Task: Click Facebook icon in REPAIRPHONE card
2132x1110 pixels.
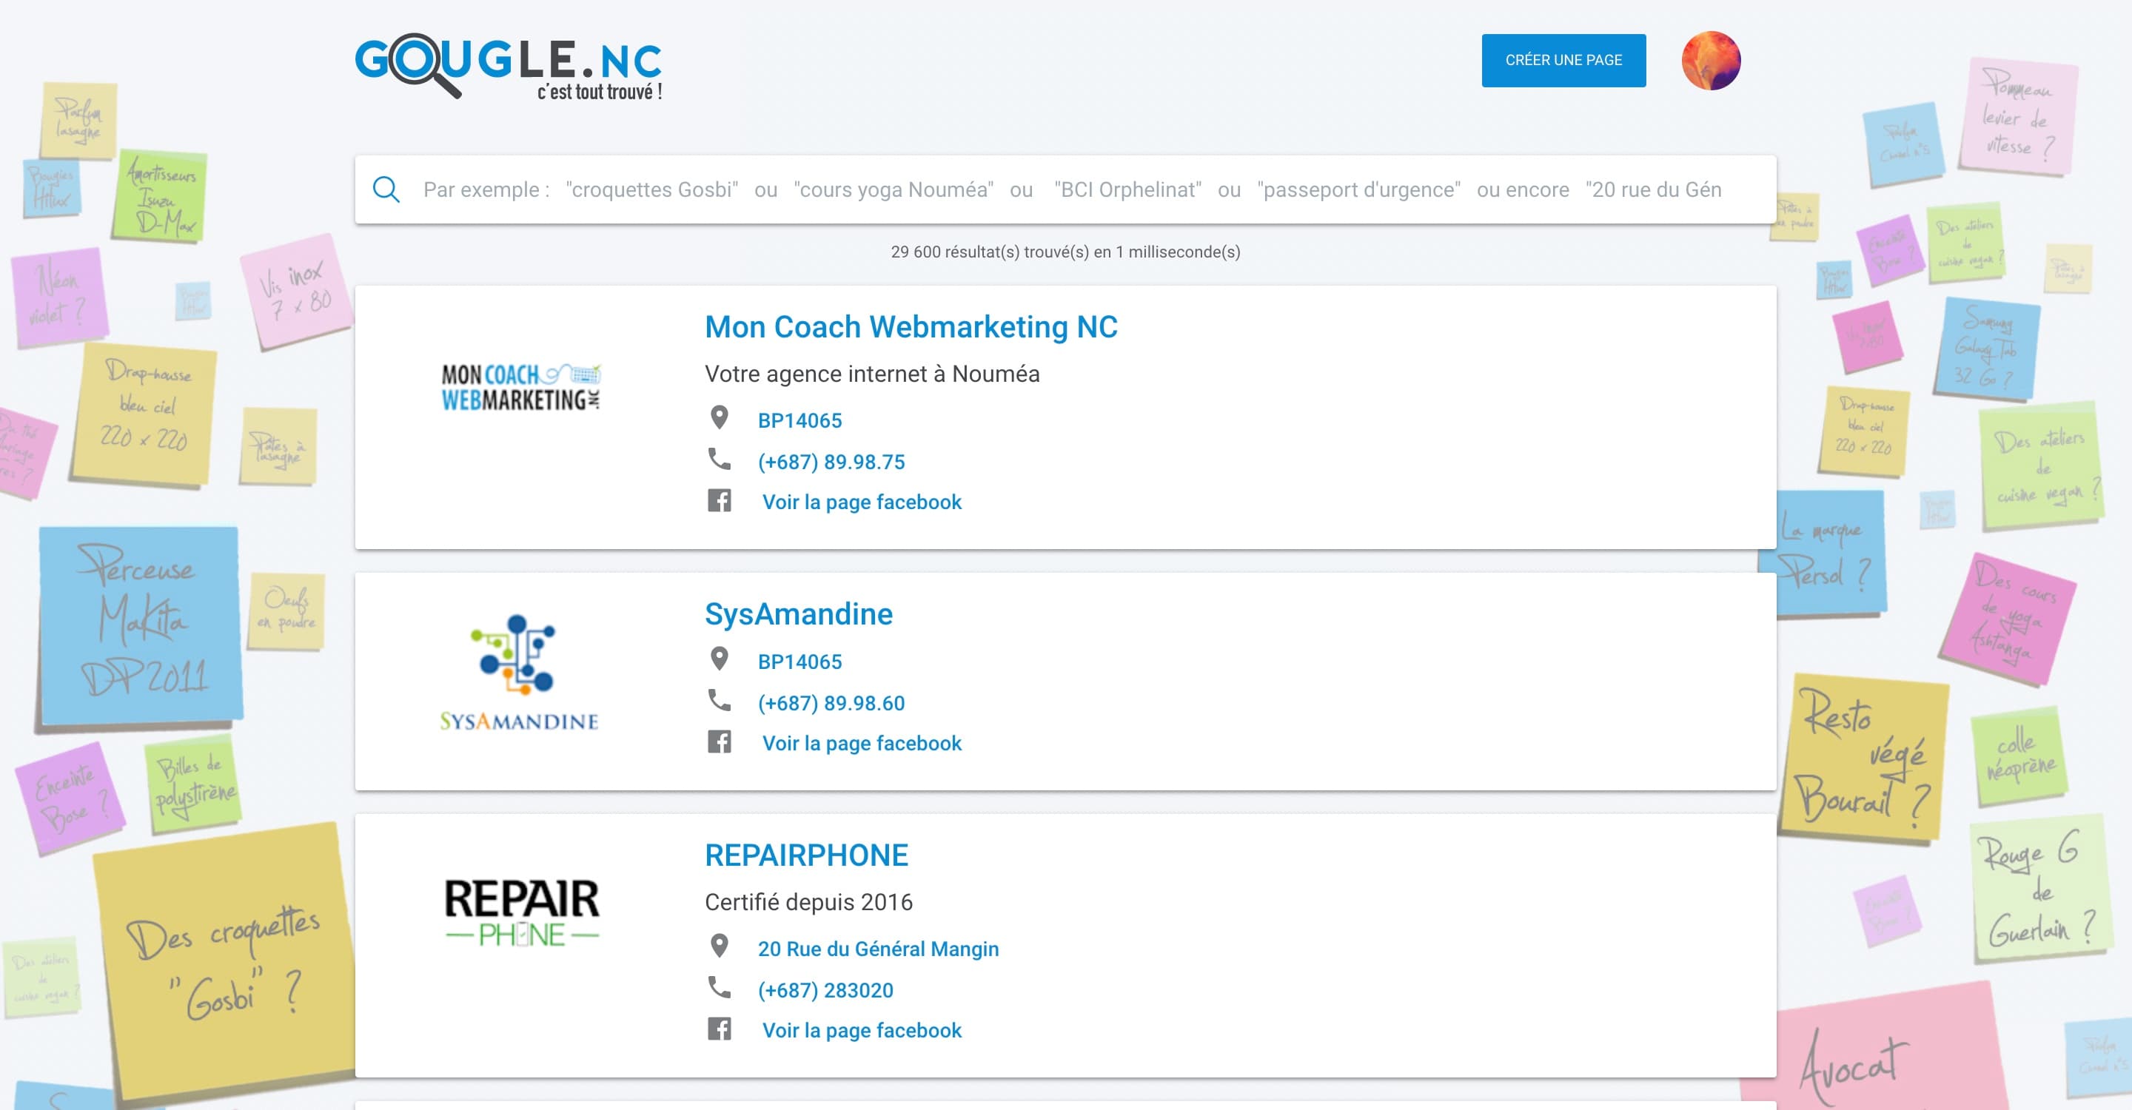Action: 718,1029
